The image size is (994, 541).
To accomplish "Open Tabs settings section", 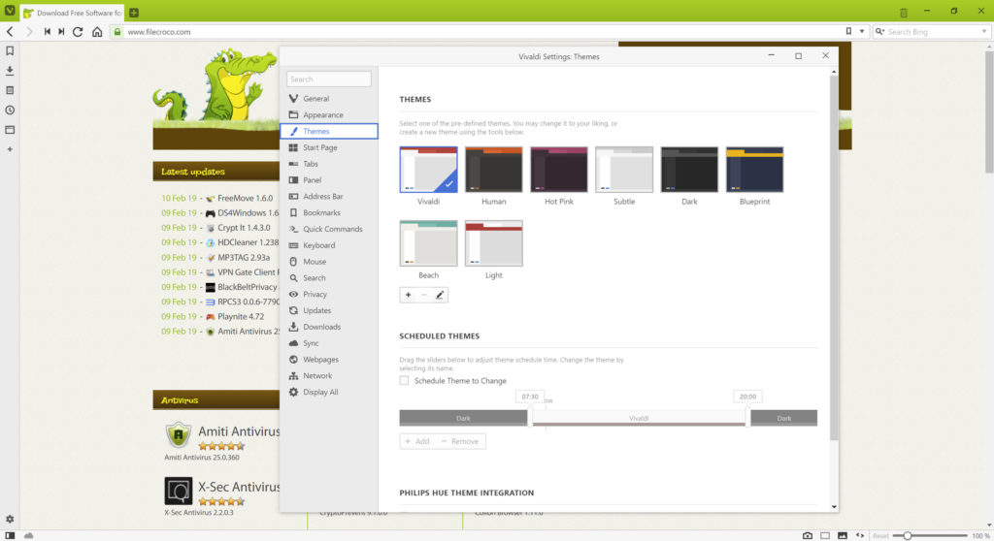I will [329, 164].
